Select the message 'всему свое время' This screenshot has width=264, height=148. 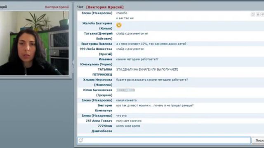click(x=128, y=126)
